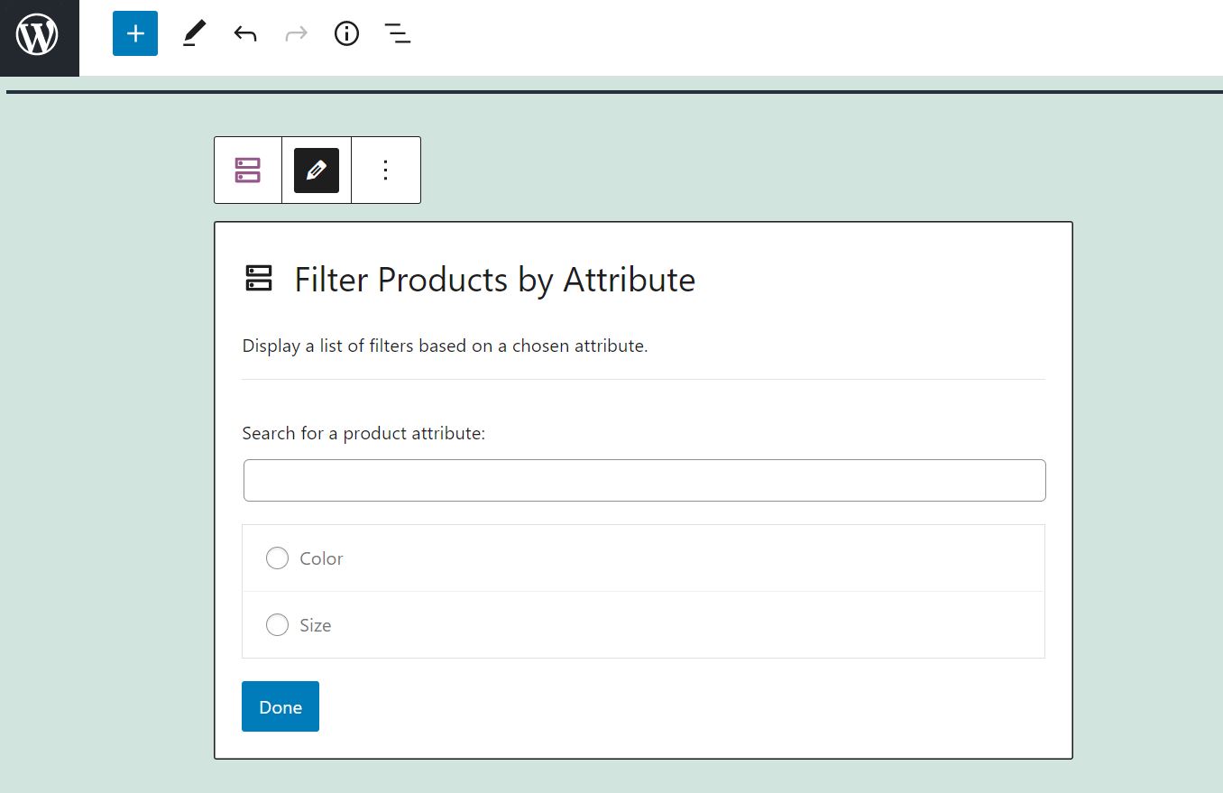Expand the add block panel with the plus icon
Viewport: 1223px width, 793px height.
pos(134,33)
